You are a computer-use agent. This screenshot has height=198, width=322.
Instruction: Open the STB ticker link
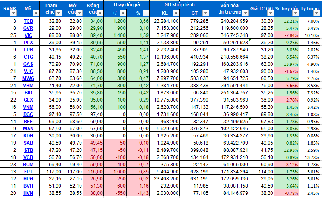(28, 150)
